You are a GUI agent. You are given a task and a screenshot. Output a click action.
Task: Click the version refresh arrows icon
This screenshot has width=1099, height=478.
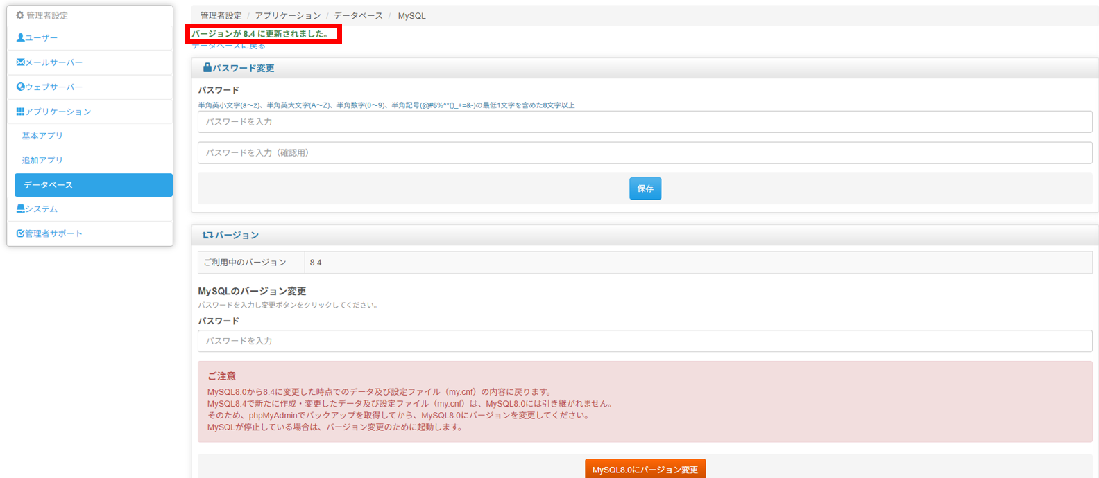click(x=207, y=236)
